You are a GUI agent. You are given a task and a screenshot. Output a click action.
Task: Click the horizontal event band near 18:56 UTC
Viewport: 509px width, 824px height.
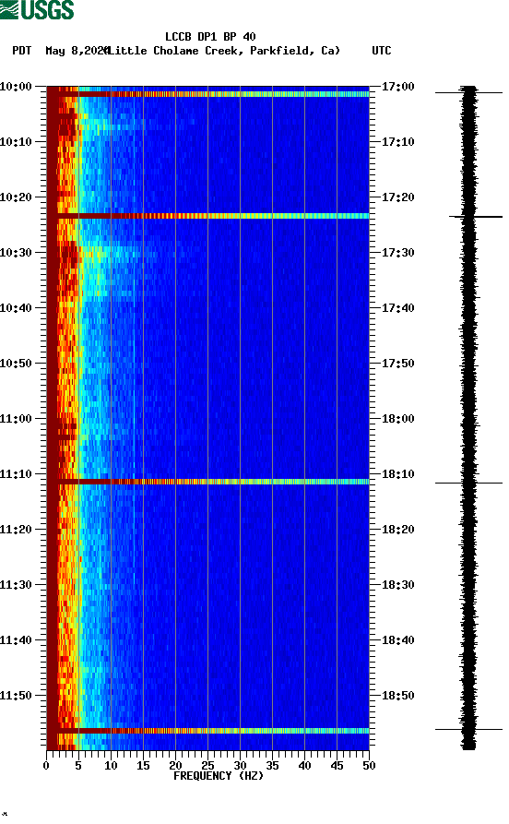click(x=208, y=731)
